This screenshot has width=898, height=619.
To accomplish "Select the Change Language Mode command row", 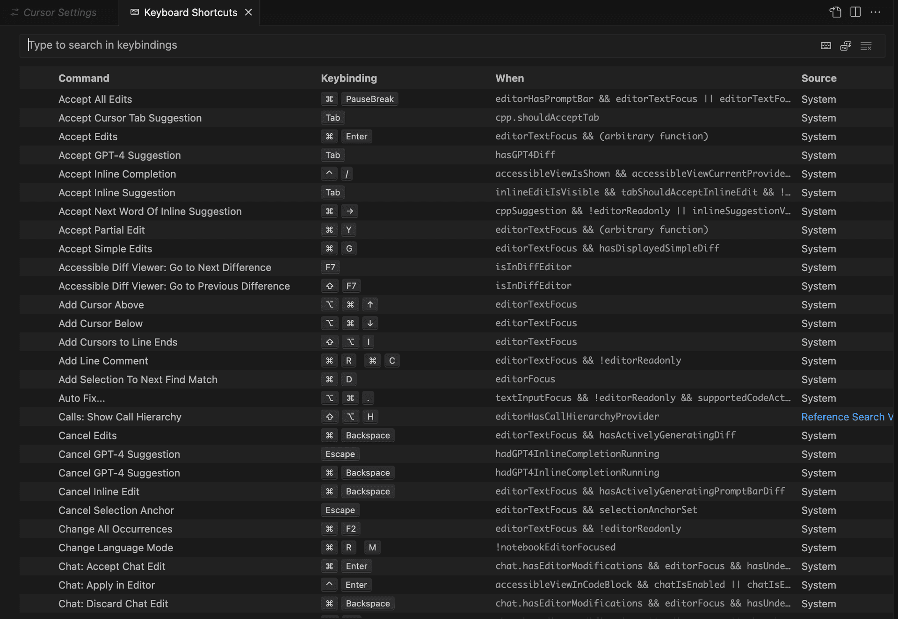I will tap(116, 547).
